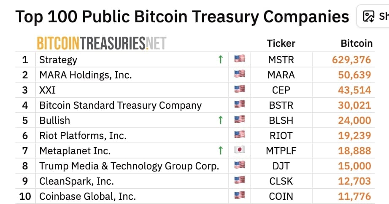Click the Japan flag in Metaplanet row
Viewport: 389px width, 204px height.
(x=240, y=150)
